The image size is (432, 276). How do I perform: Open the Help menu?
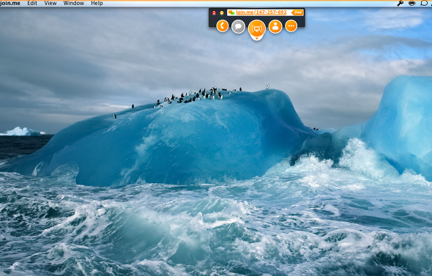(97, 4)
